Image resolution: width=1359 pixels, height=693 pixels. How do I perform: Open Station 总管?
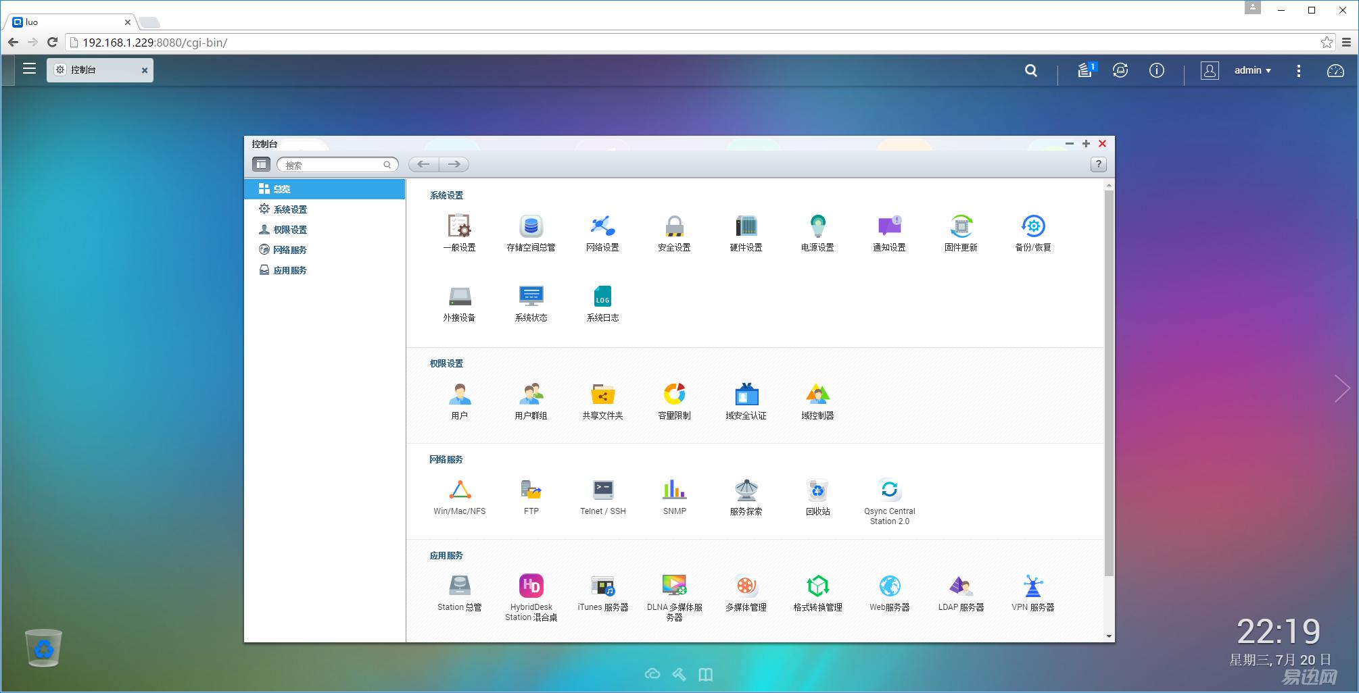460,593
